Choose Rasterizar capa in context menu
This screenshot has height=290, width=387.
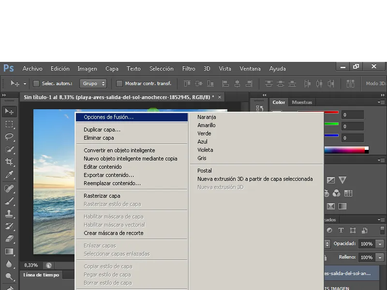tap(132, 196)
